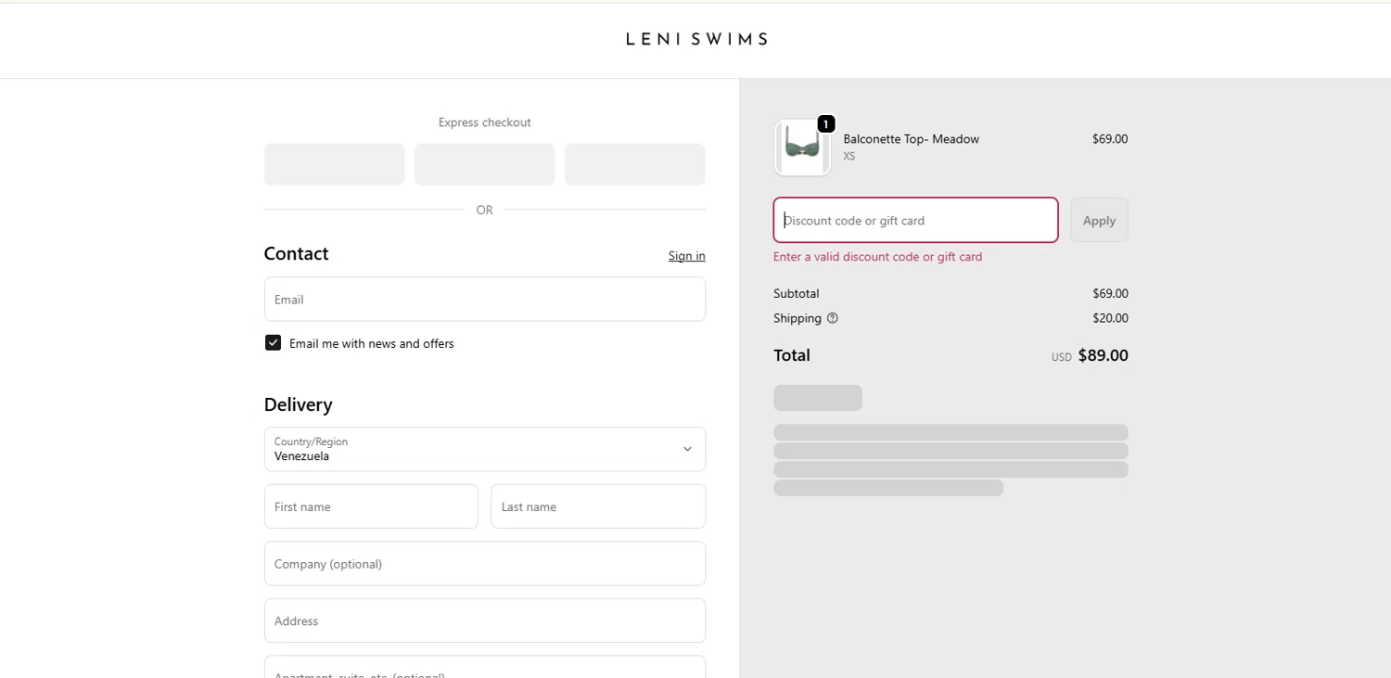1391x678 pixels.
Task: Click the shipping help question-mark icon
Action: coord(833,318)
